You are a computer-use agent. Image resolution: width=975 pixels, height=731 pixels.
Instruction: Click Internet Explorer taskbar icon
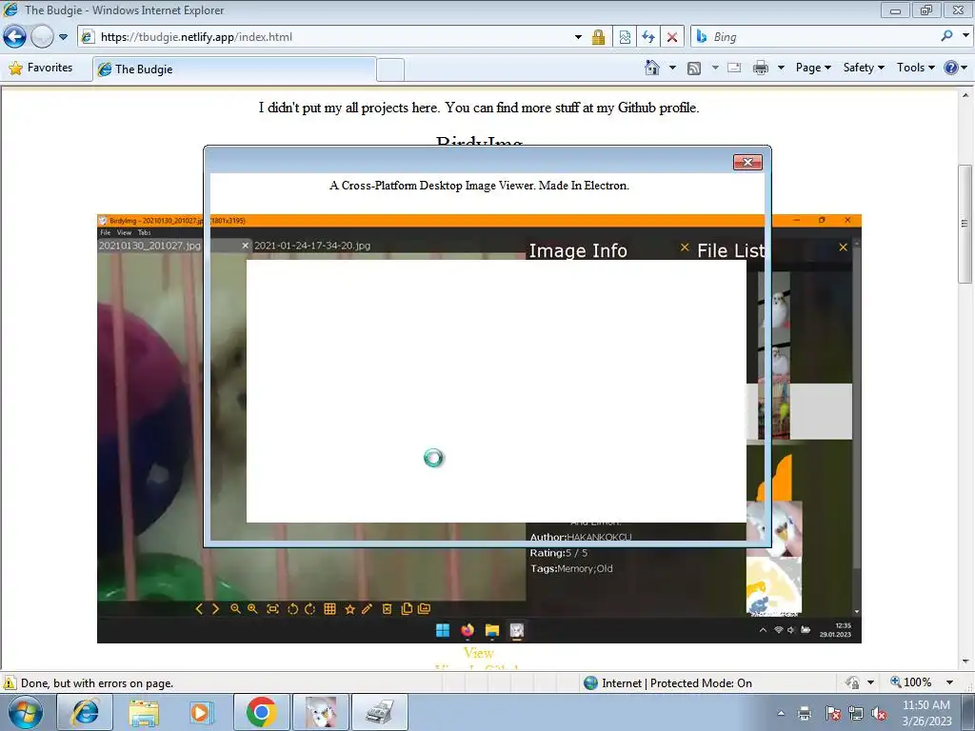pyautogui.click(x=85, y=712)
